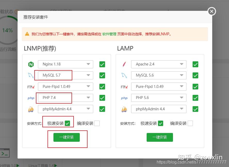
Task: Toggle 极速安装 checkbox under LAMP
Action: pos(161,123)
